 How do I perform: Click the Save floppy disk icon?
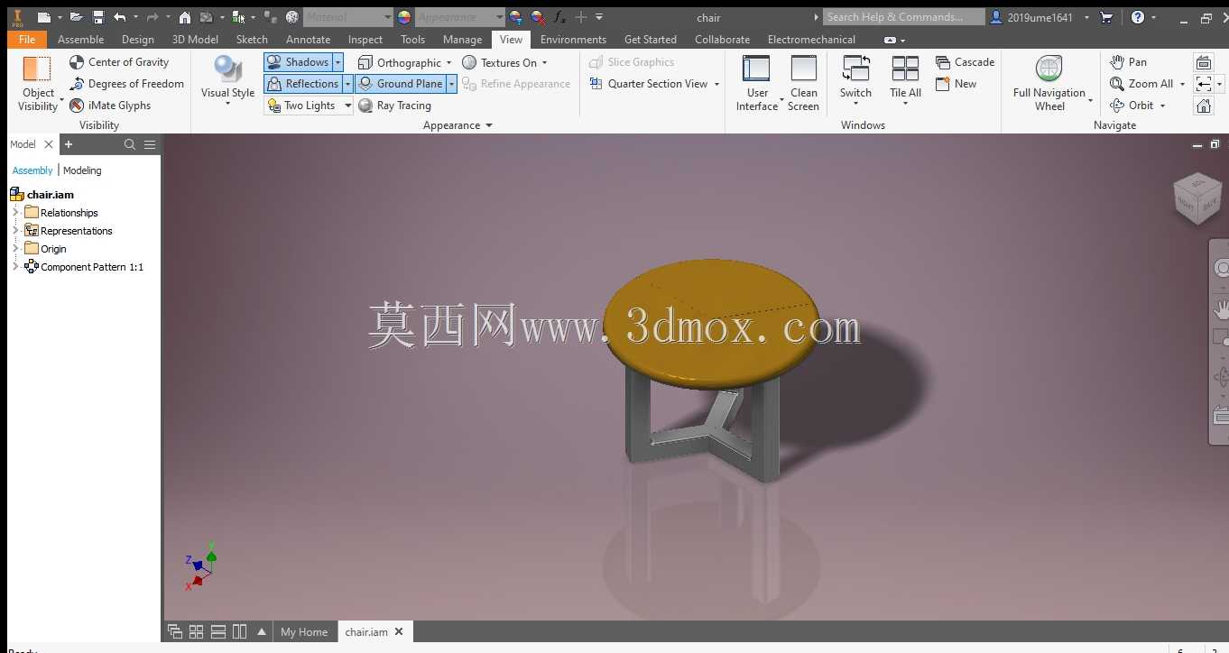(98, 17)
